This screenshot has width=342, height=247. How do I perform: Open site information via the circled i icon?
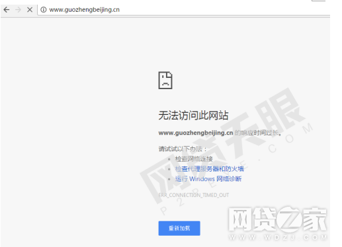tap(44, 10)
